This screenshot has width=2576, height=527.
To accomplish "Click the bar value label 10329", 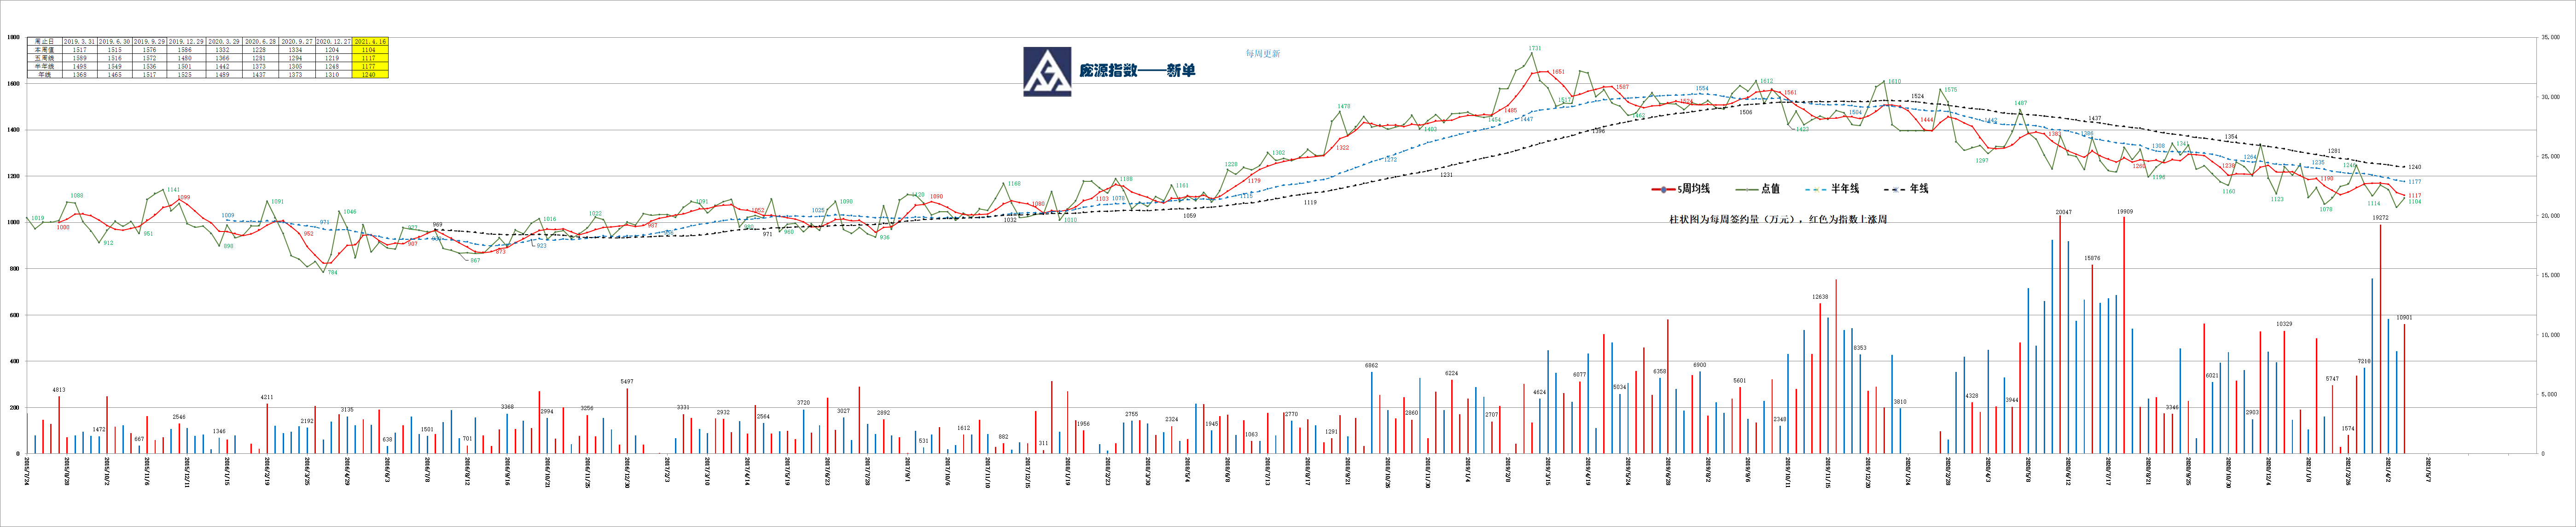I will tap(2284, 324).
